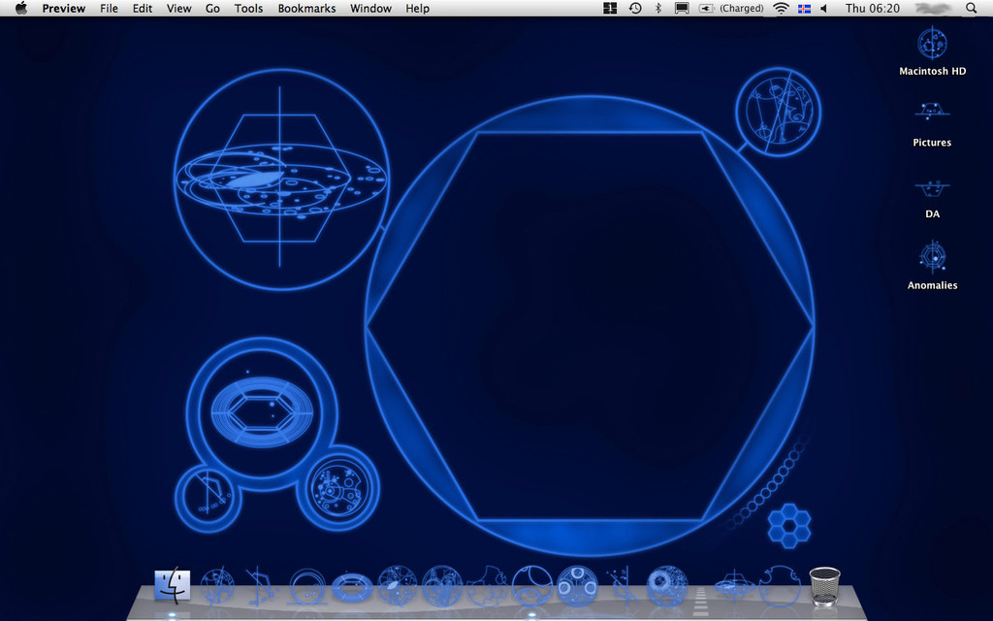The width and height of the screenshot is (993, 621).
Task: Open the Window menu
Action: click(x=370, y=8)
